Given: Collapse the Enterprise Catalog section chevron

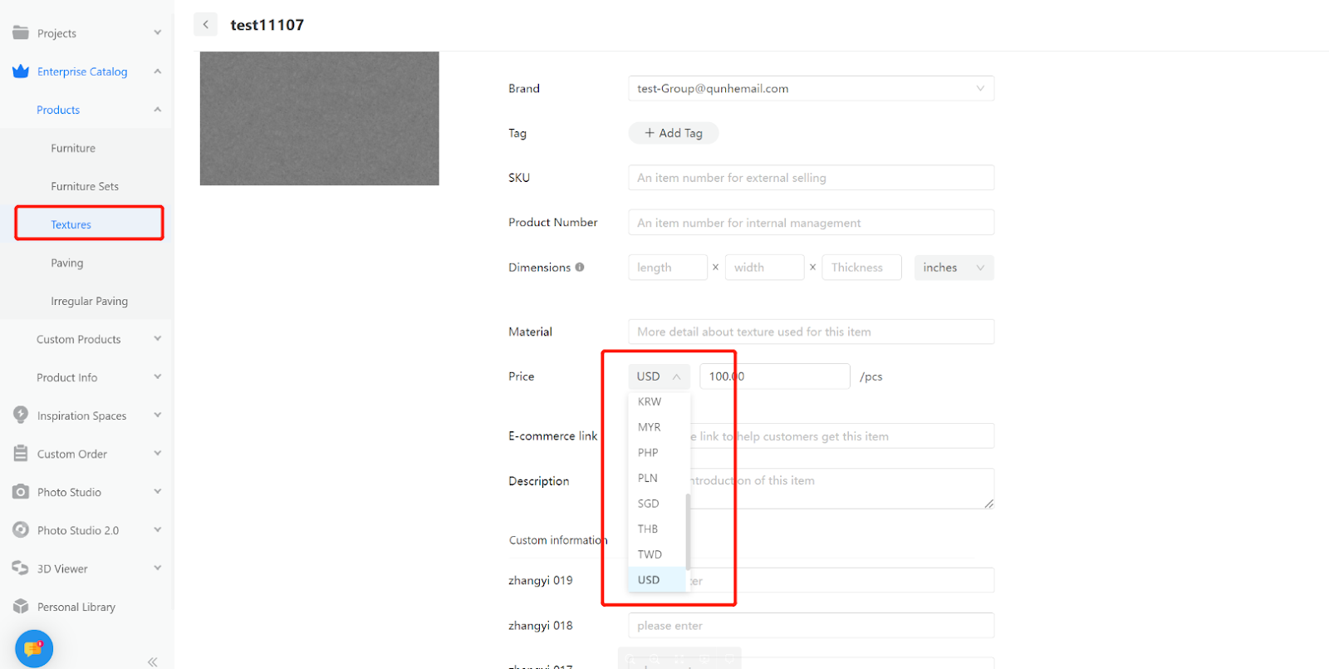Looking at the screenshot, I should [158, 71].
